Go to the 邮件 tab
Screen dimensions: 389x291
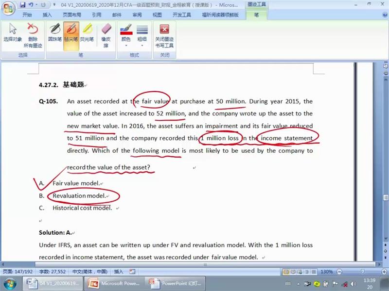(117, 15)
